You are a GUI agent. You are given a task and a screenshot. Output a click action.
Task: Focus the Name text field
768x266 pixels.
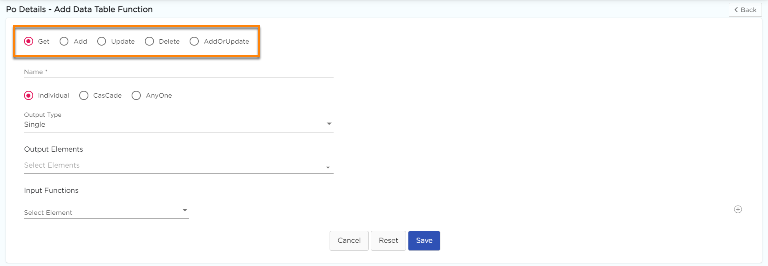(x=178, y=72)
